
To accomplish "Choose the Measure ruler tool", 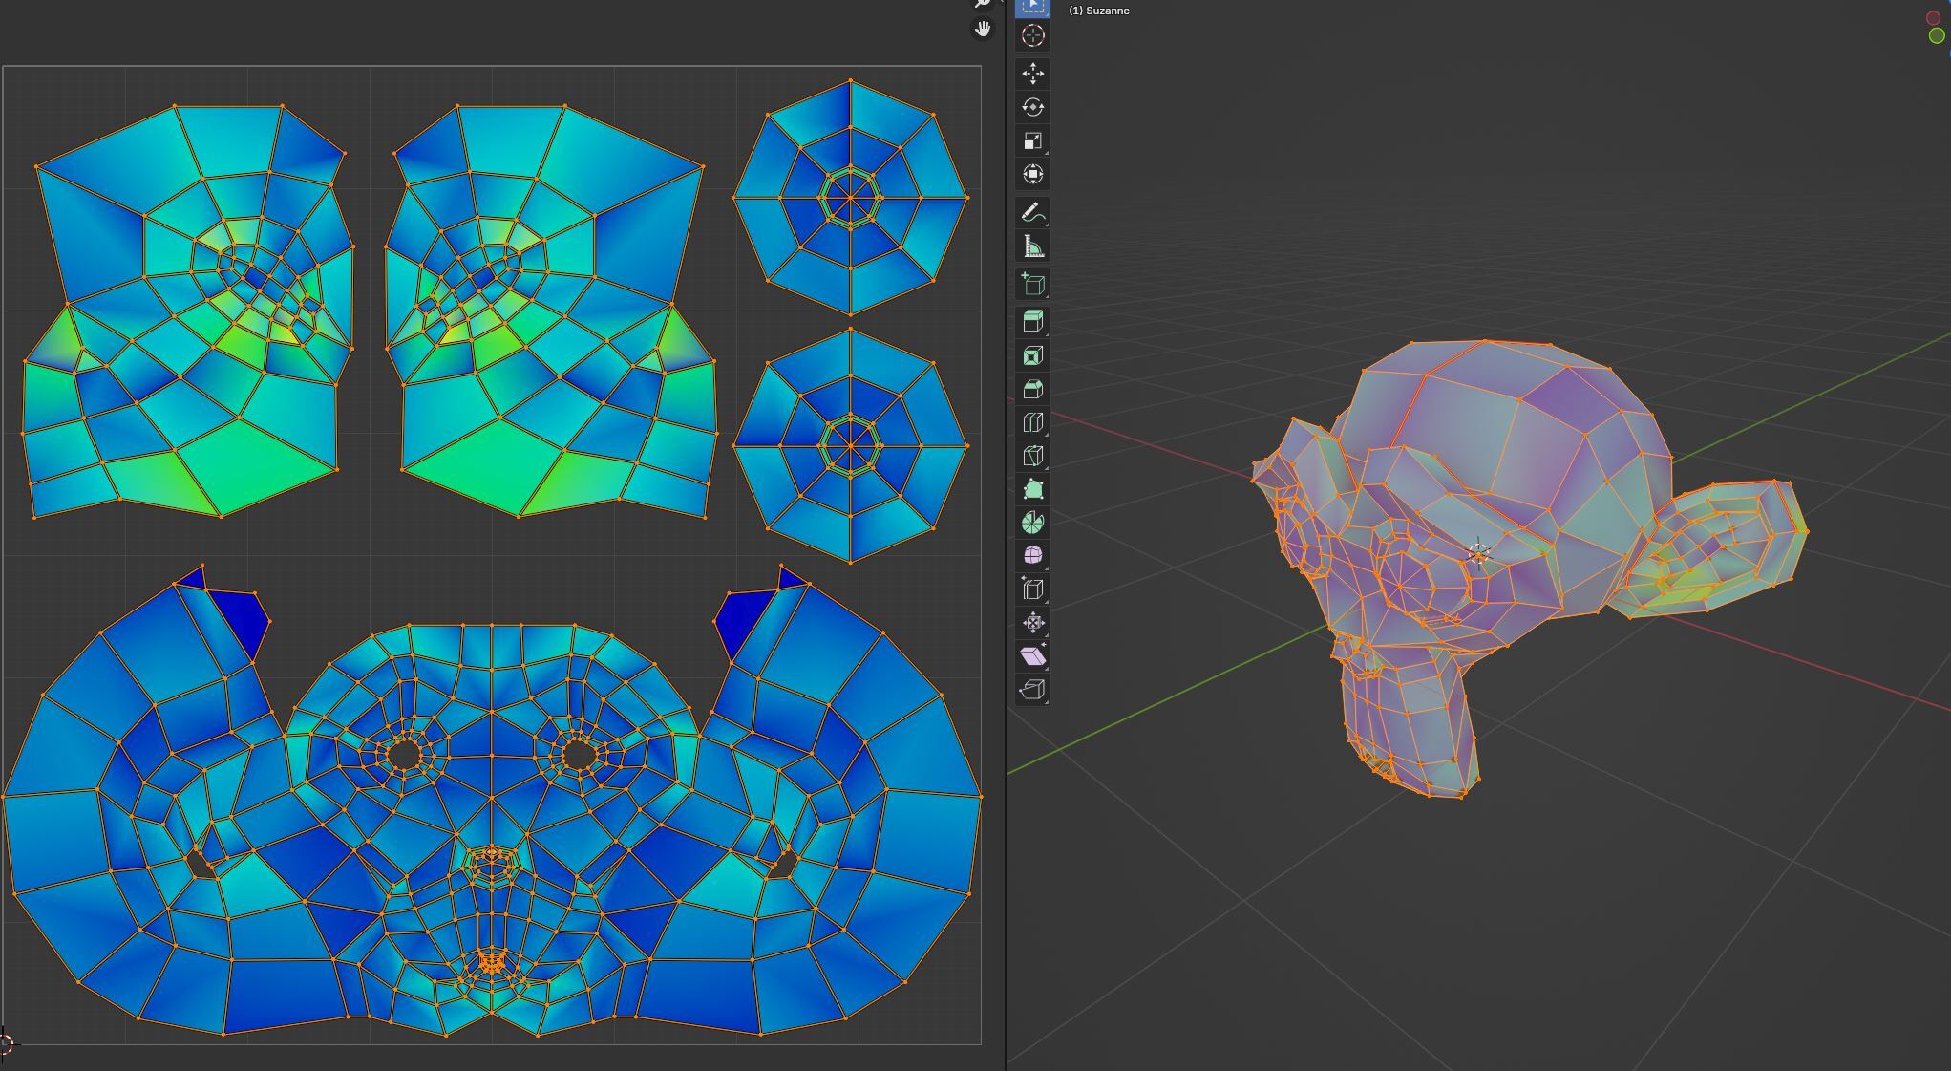I will coord(1032,246).
